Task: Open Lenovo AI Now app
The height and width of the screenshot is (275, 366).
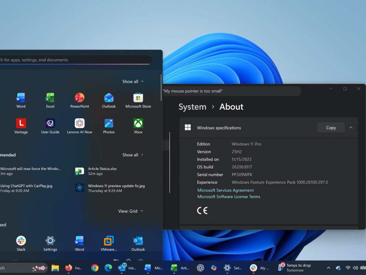Action: (x=80, y=126)
